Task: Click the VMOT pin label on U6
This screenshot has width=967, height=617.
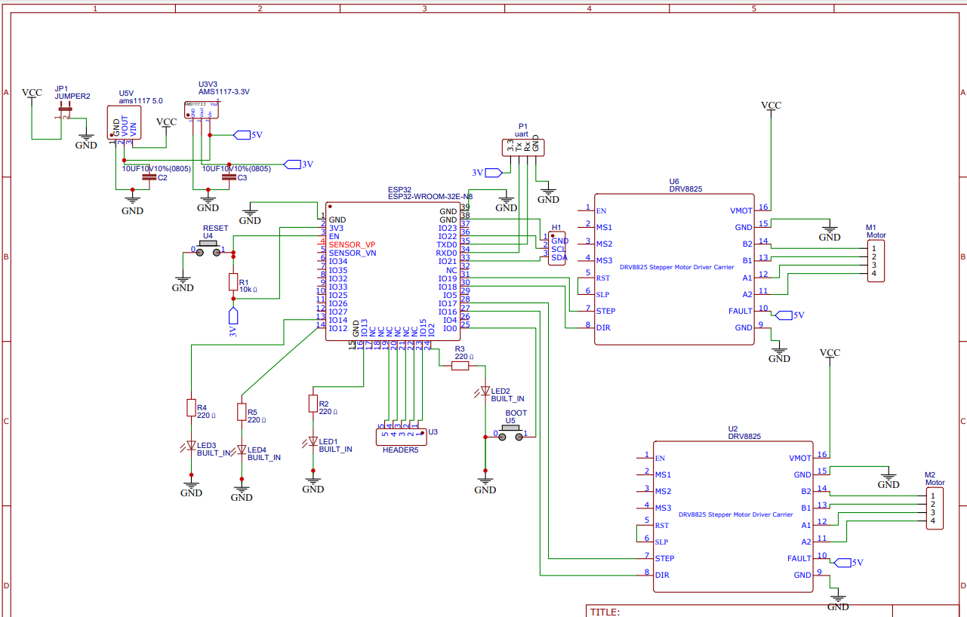Action: 741,210
